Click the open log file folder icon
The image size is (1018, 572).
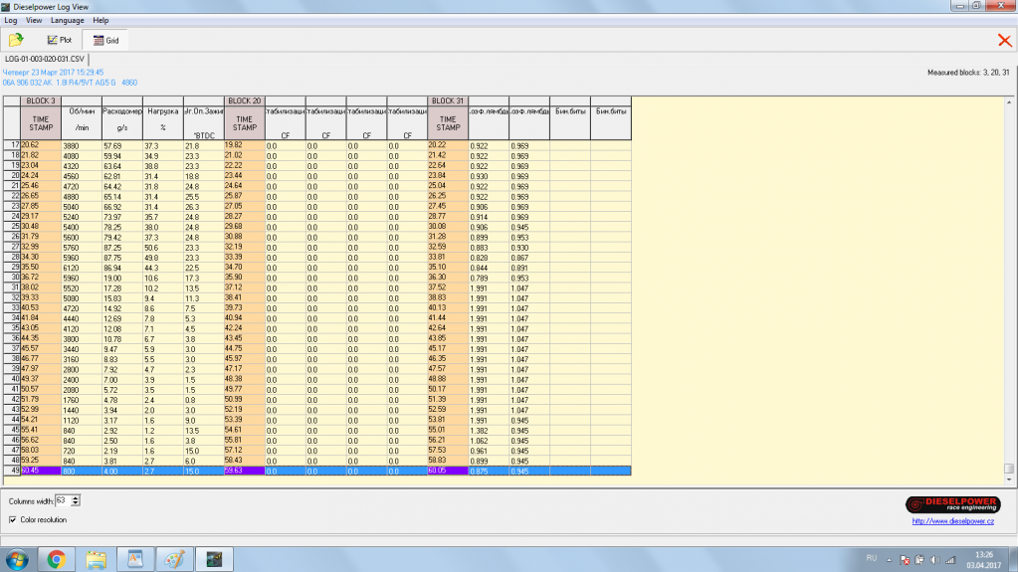click(16, 40)
